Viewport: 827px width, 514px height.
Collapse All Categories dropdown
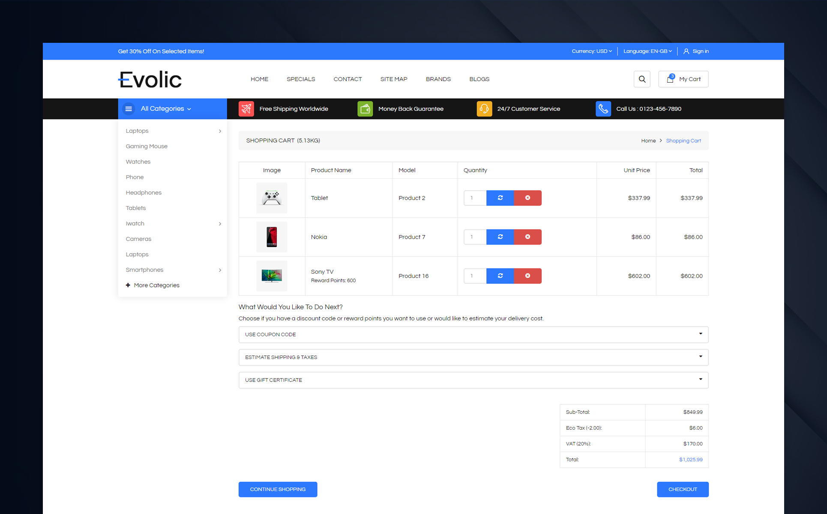click(173, 109)
